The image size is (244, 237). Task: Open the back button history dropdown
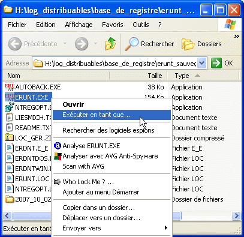coord(65,43)
